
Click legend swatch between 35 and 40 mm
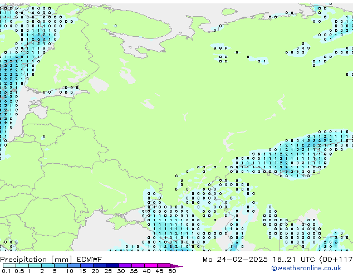click(x=138, y=266)
